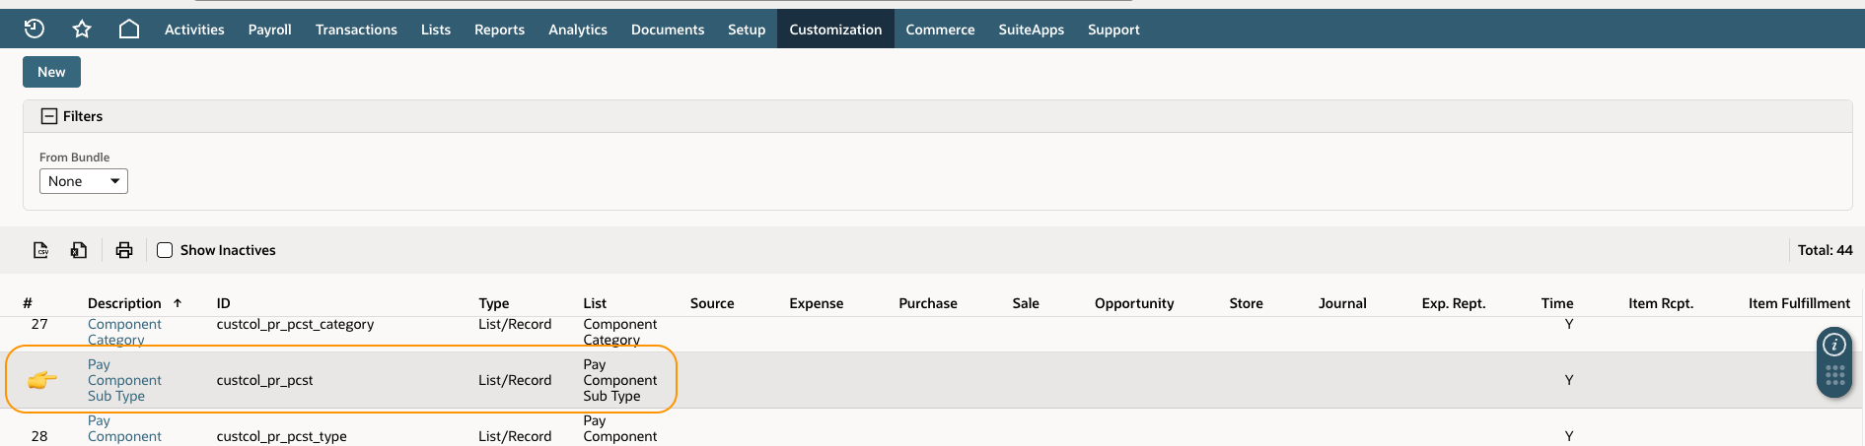Export the list as CSV
The image size is (1865, 446).
pos(41,250)
